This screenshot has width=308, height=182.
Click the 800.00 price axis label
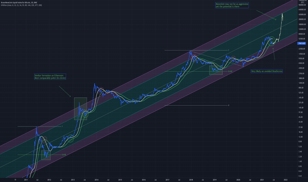click(301, 88)
